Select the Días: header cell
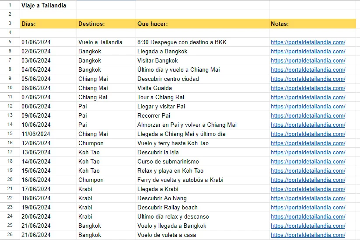Screen dimensions: 360x240 pyautogui.click(x=48, y=24)
